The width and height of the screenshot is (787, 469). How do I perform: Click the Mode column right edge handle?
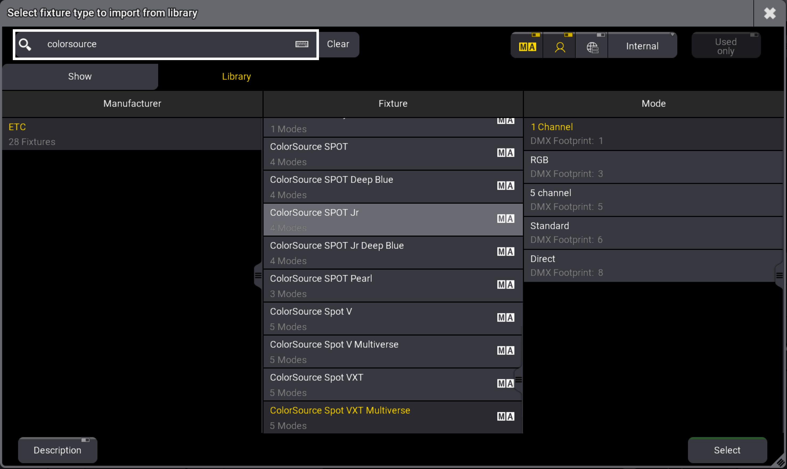tap(779, 276)
